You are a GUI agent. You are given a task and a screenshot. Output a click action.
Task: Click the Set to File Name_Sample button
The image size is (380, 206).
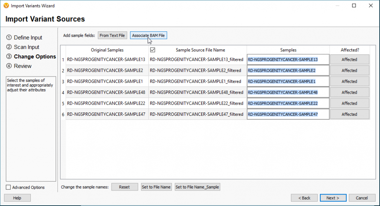pyautogui.click(x=197, y=187)
